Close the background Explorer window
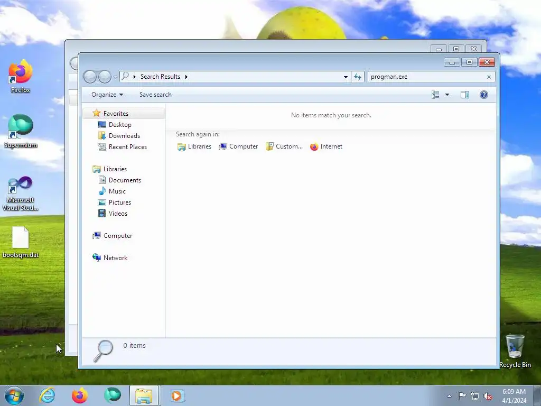 point(474,49)
